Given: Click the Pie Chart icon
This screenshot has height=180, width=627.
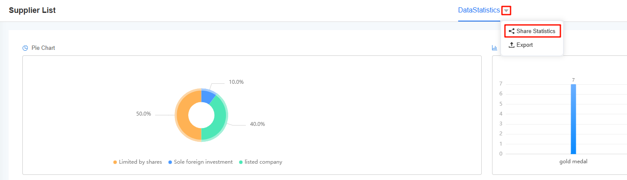Looking at the screenshot, I should tap(25, 48).
